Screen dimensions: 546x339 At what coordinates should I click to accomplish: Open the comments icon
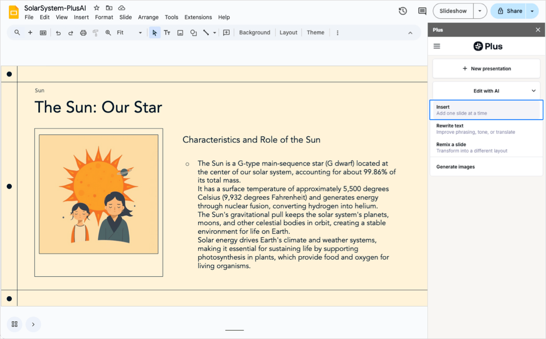point(422,11)
